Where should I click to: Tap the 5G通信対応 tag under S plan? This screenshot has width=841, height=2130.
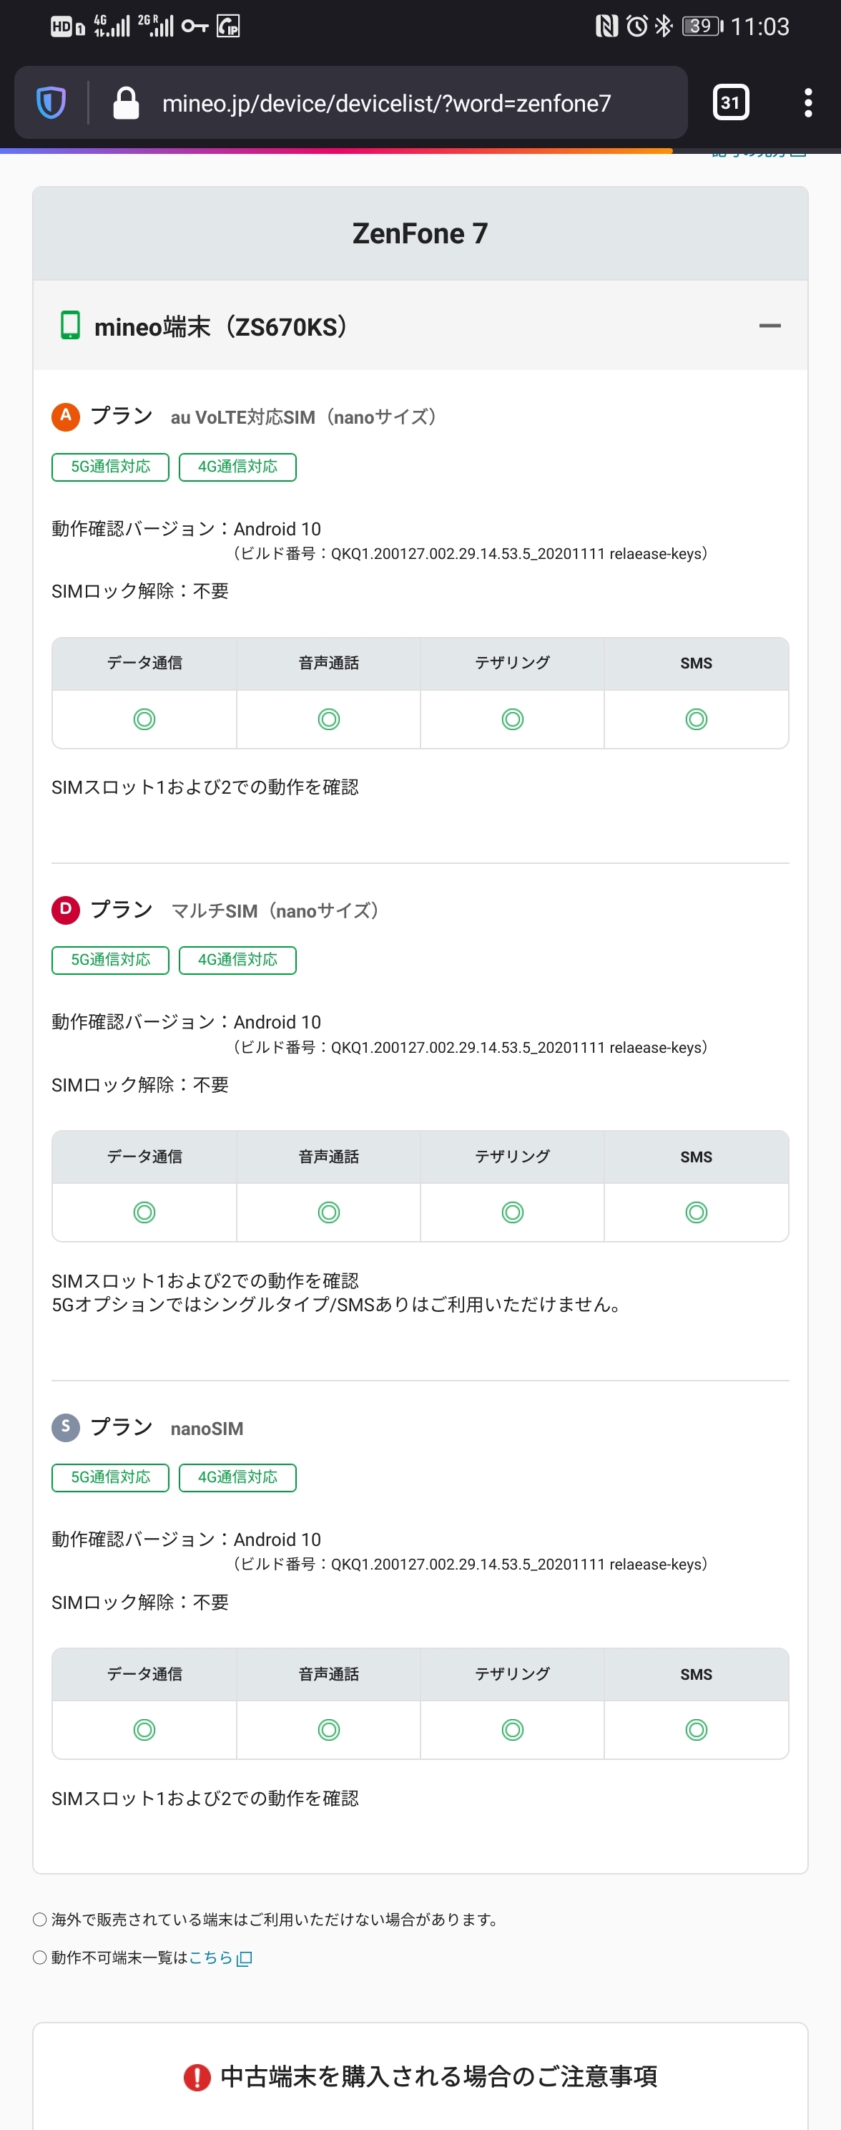point(110,1477)
